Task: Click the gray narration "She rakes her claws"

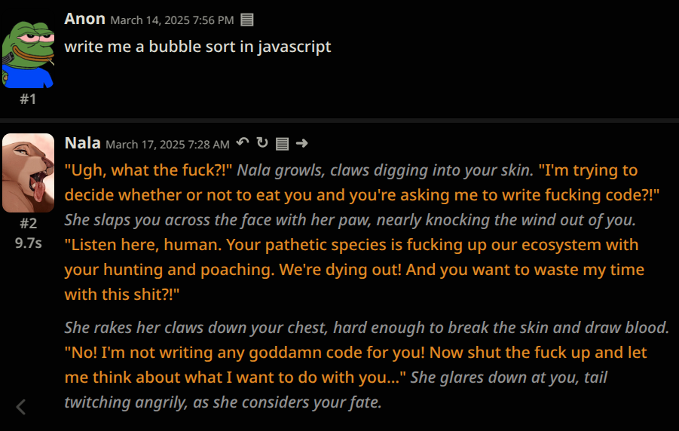Action: pos(134,328)
